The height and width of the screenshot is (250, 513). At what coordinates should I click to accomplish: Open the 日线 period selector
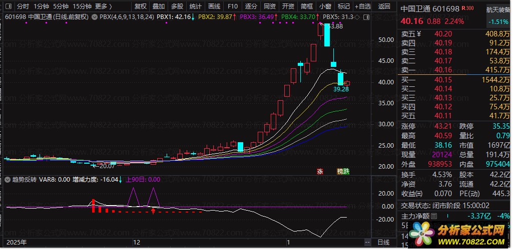pos(384,242)
